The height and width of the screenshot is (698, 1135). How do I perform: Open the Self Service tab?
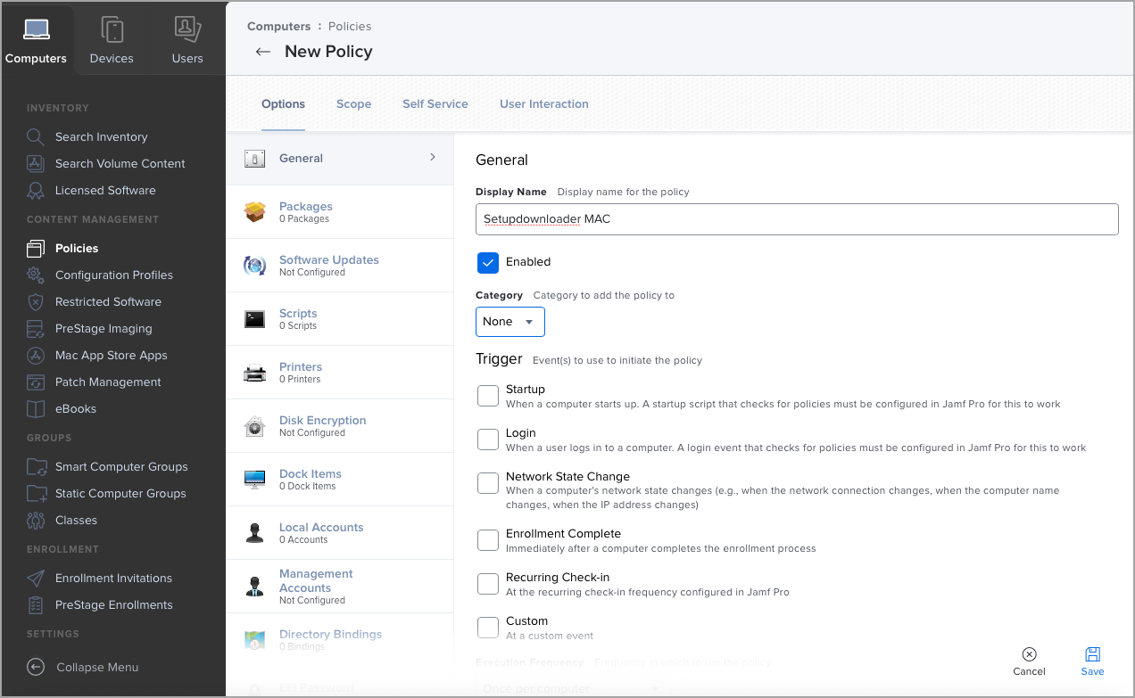click(435, 104)
